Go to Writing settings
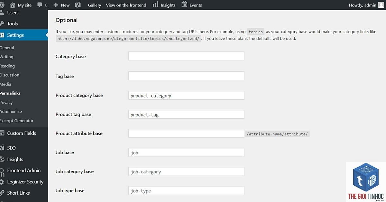This screenshot has height=202, width=386. click(6, 57)
